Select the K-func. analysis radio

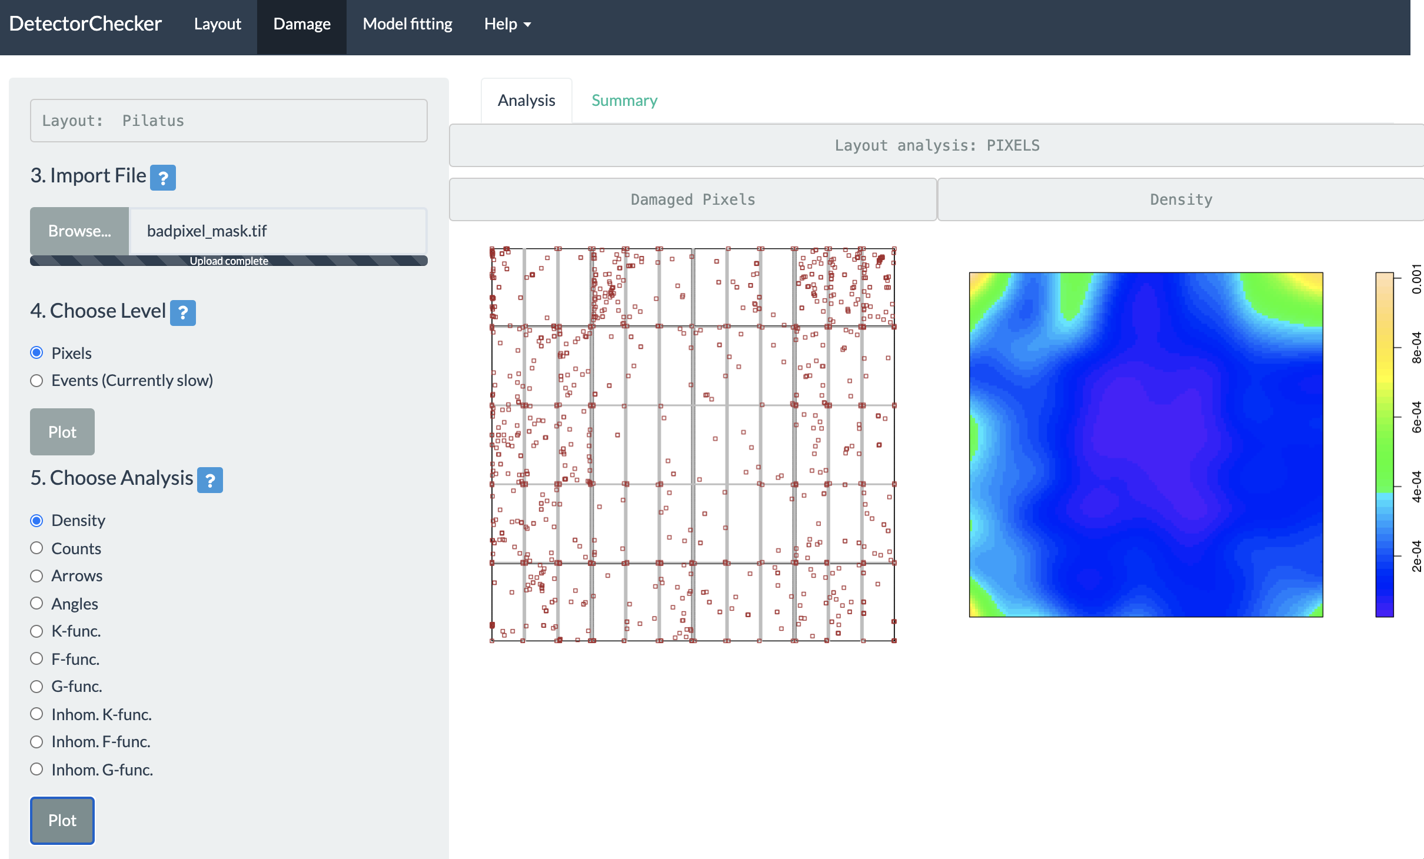click(36, 631)
